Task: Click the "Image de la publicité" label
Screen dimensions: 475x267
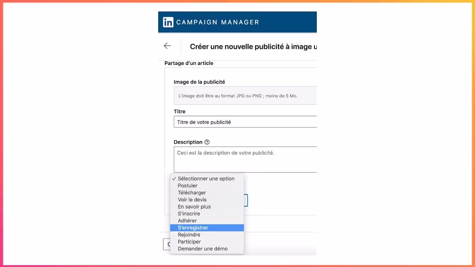Action: [x=199, y=82]
